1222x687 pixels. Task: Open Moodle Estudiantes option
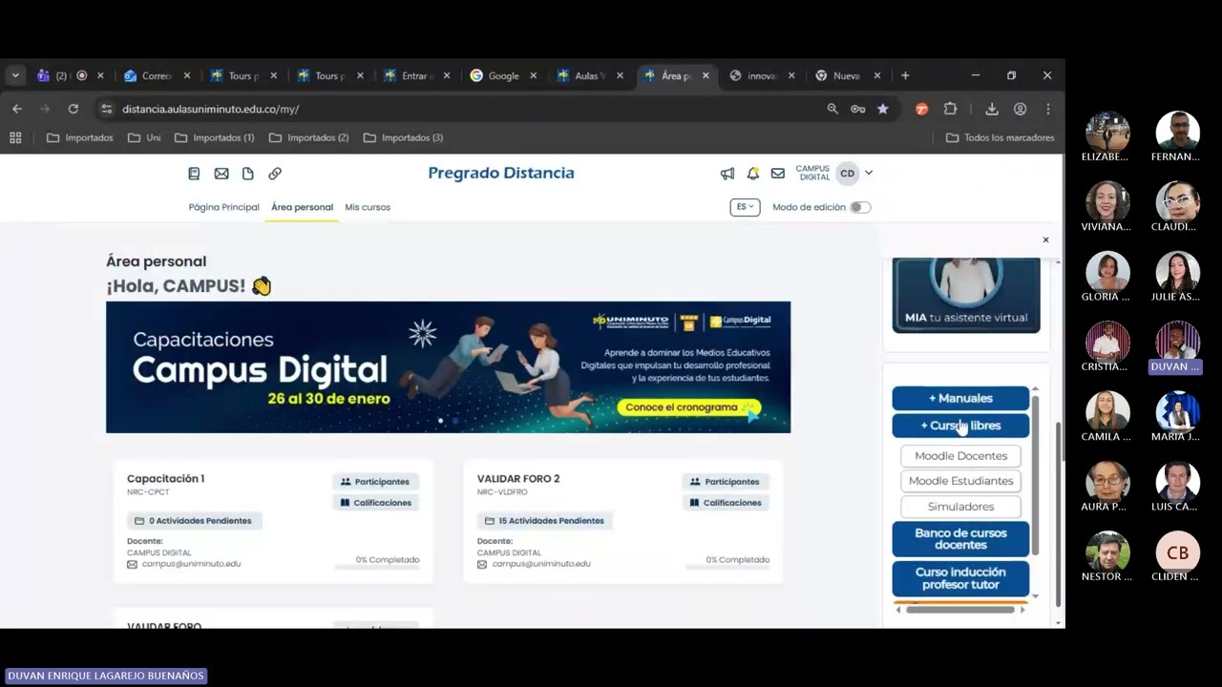(960, 481)
